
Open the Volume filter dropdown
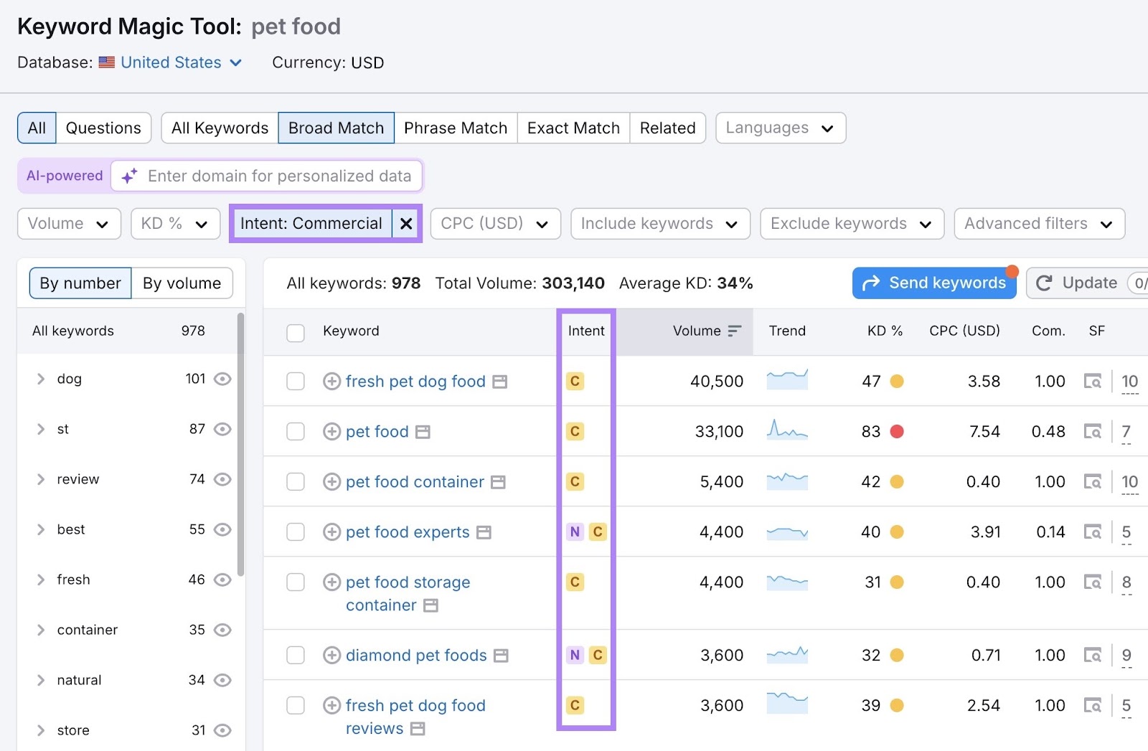(68, 223)
